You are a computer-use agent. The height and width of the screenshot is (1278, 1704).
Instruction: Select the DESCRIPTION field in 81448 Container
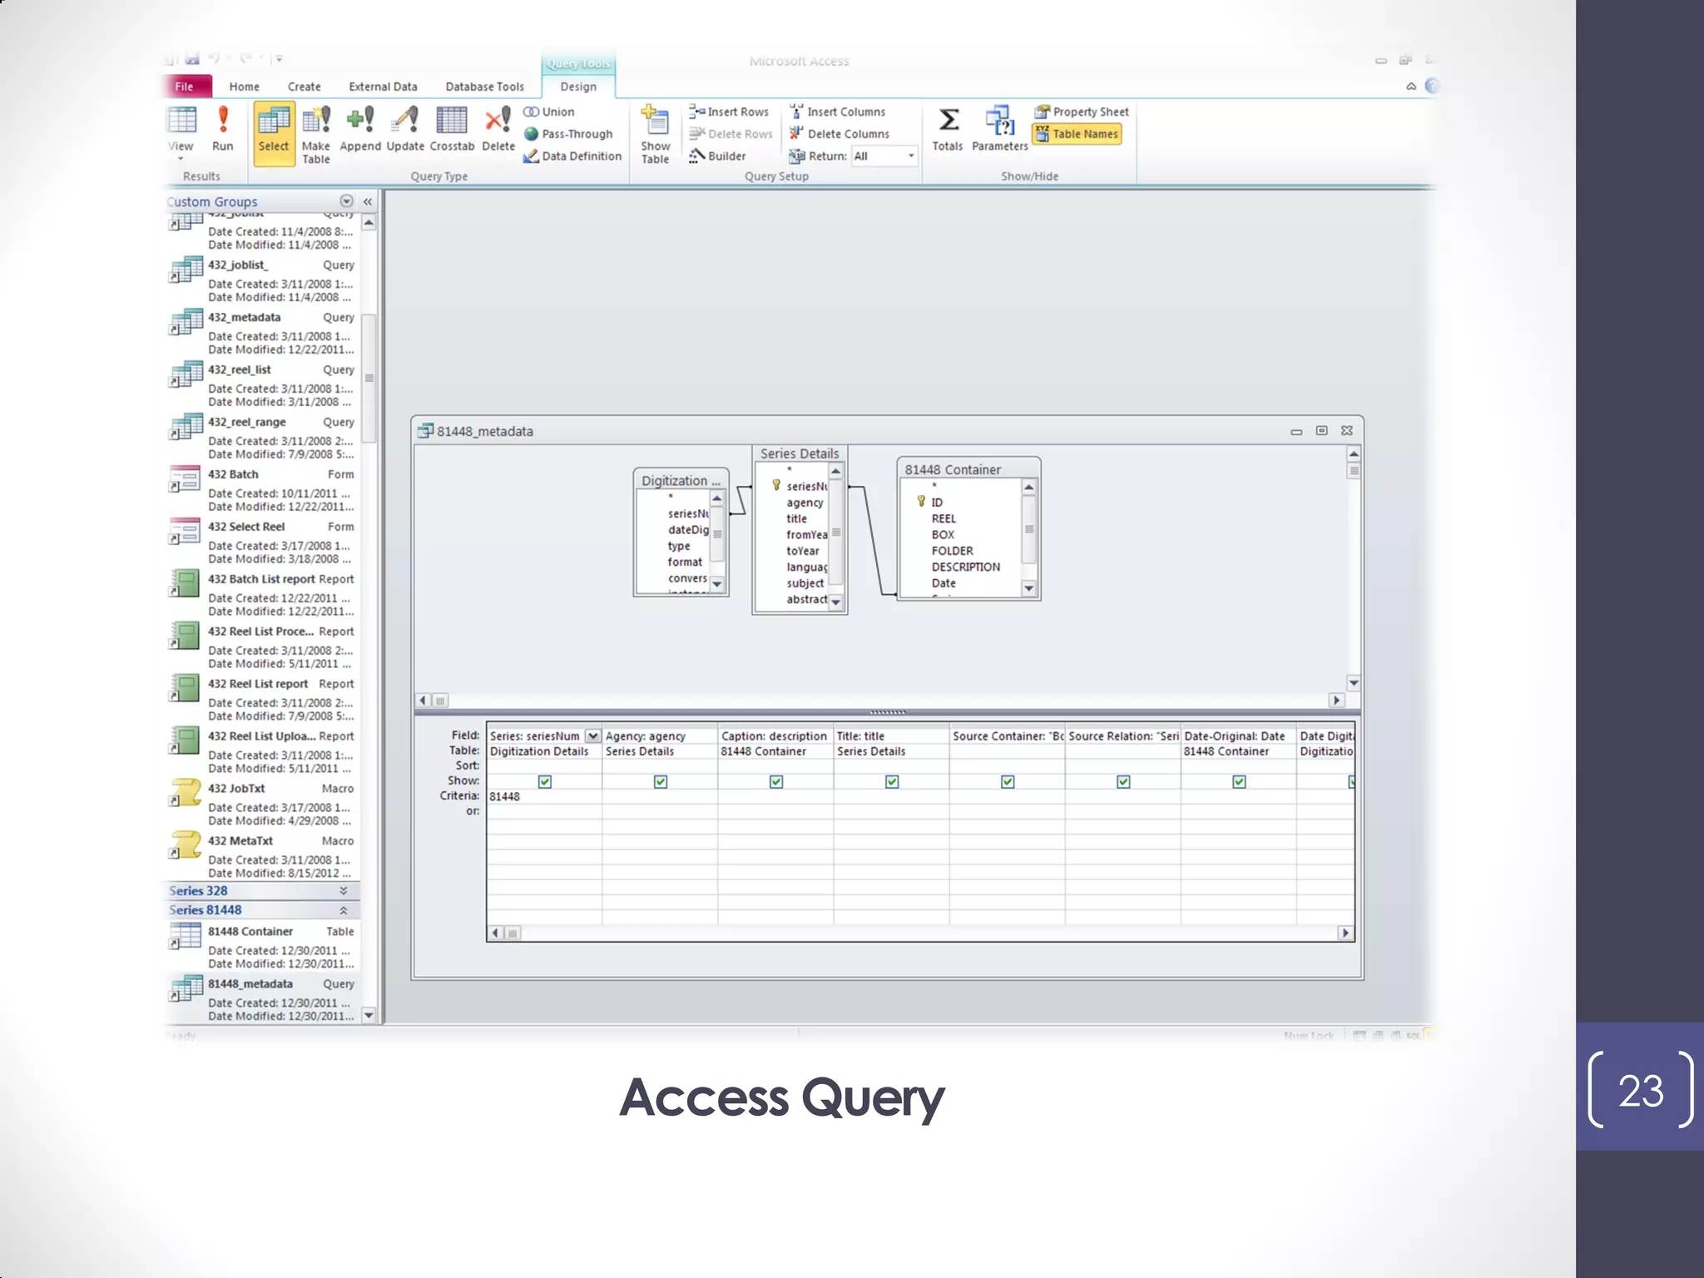pos(966,567)
